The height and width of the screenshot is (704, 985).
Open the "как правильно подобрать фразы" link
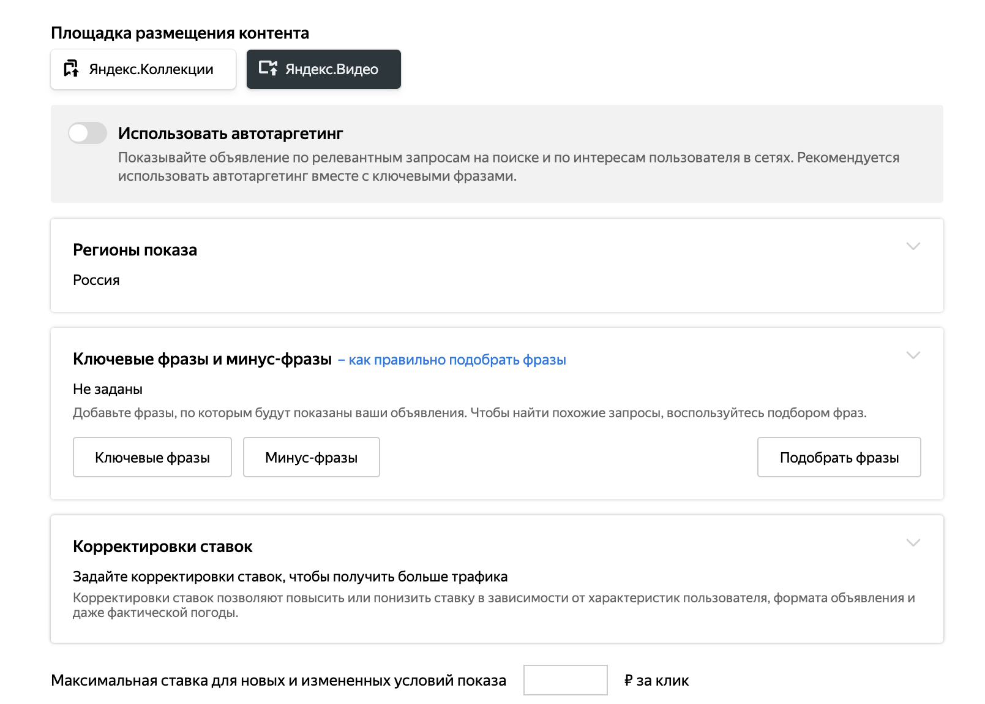pyautogui.click(x=457, y=360)
